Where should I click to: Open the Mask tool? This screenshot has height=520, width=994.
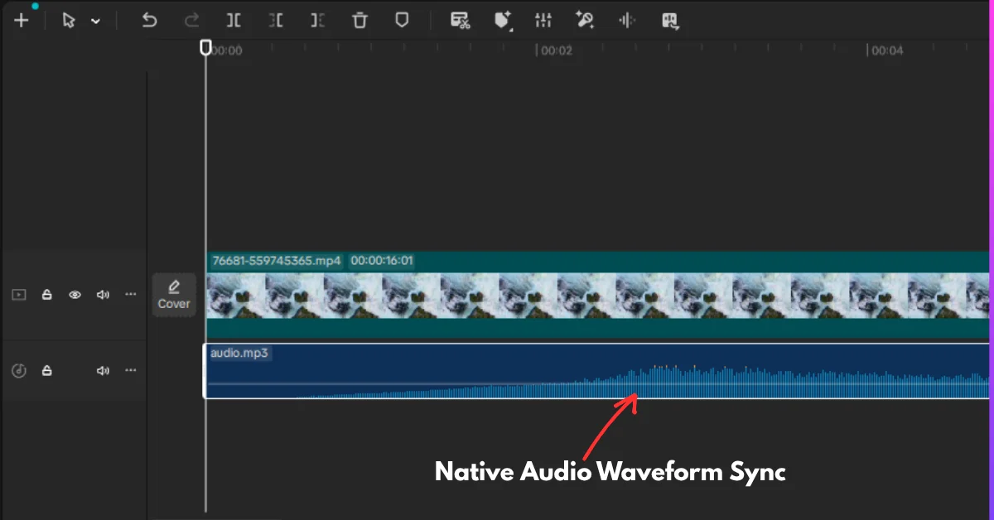click(x=402, y=20)
